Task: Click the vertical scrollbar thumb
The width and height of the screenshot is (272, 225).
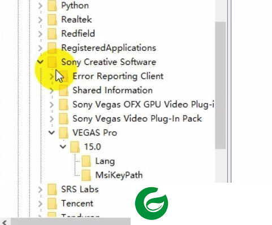Action: pos(221,85)
